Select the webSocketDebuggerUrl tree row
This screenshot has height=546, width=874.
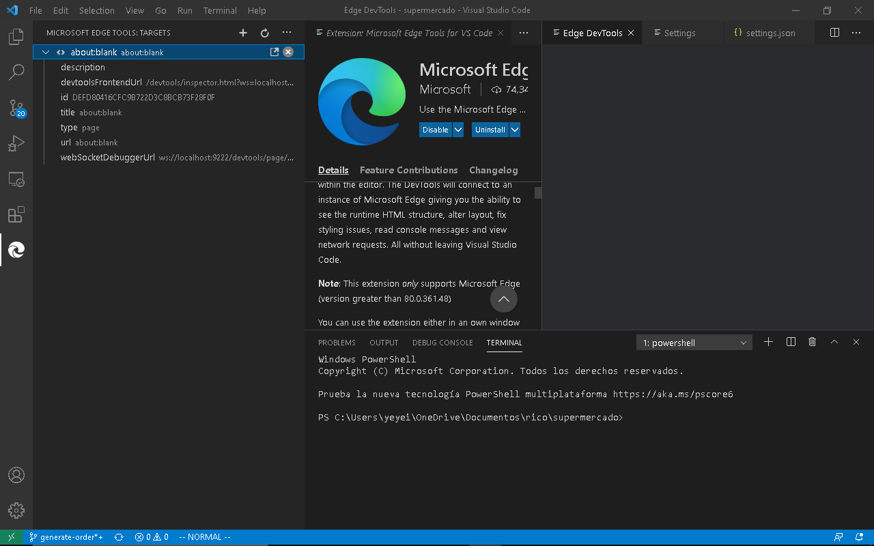(x=169, y=157)
